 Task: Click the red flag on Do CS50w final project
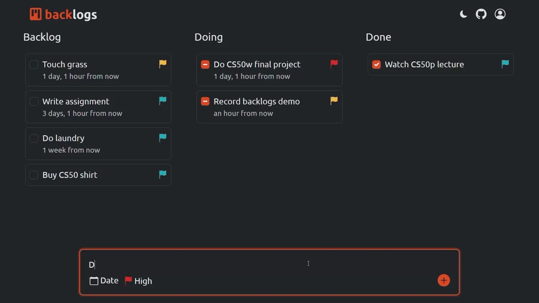point(334,64)
